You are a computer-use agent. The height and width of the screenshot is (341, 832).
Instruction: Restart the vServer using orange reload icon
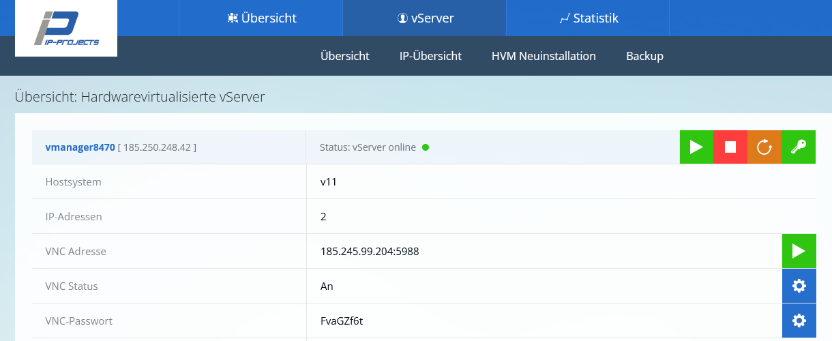(764, 147)
